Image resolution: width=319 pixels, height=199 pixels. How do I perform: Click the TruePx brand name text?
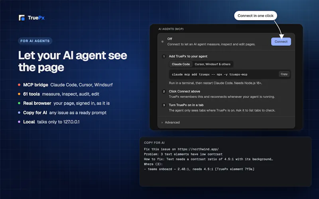point(36,18)
